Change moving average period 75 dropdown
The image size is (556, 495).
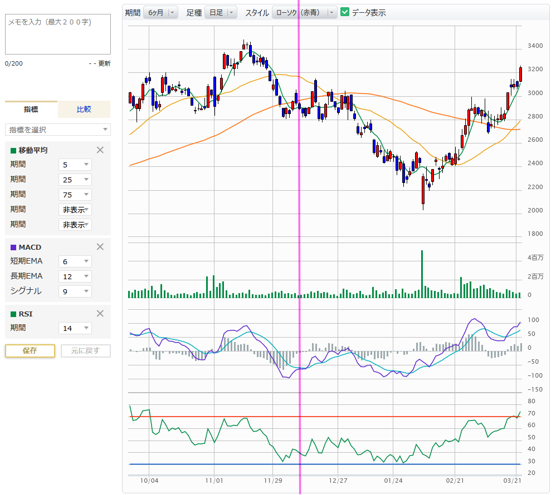75,195
